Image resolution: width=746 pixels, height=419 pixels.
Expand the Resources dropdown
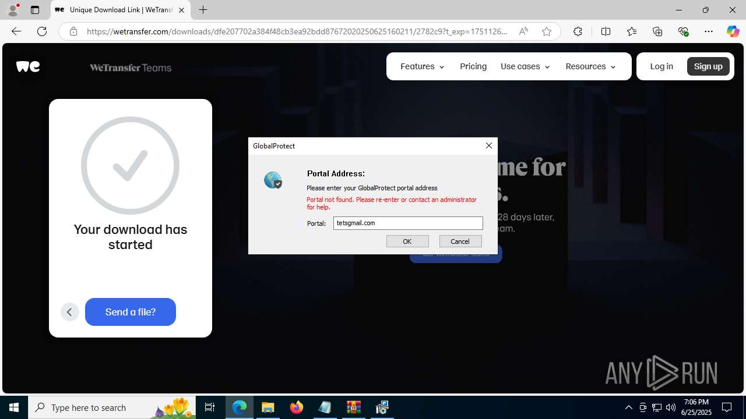(x=590, y=66)
